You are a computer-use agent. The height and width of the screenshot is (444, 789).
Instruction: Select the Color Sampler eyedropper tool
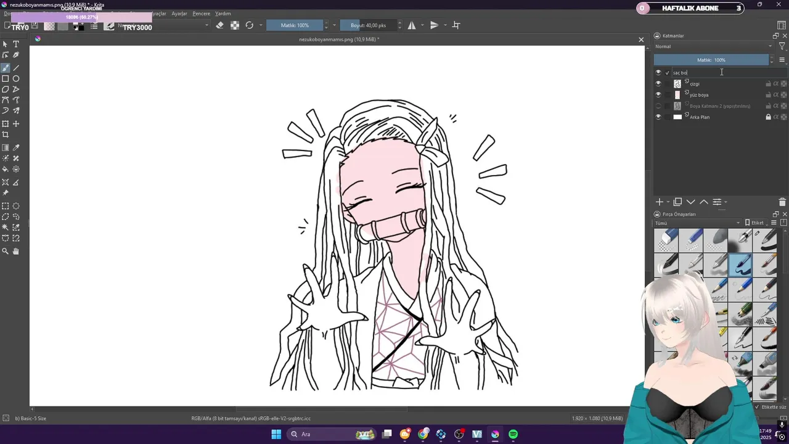16,148
